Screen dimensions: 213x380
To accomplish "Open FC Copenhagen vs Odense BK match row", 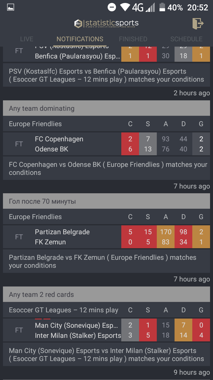I will [x=106, y=144].
